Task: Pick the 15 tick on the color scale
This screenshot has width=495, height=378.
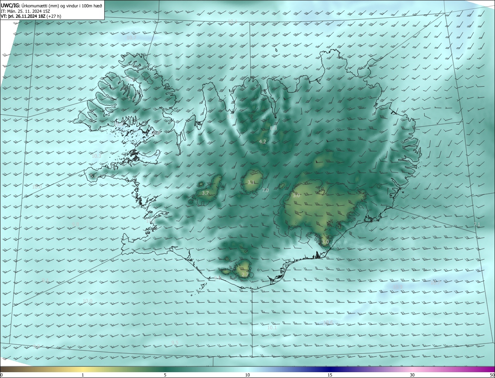Action: pyautogui.click(x=330, y=375)
